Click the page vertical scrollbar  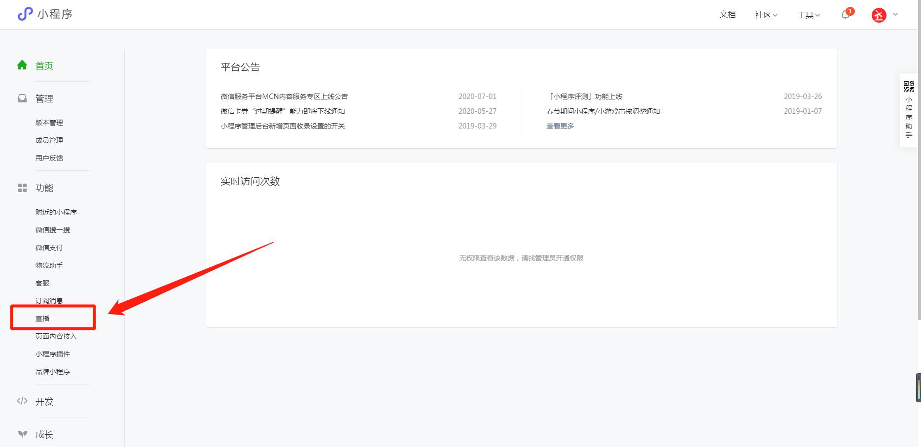pyautogui.click(x=919, y=160)
